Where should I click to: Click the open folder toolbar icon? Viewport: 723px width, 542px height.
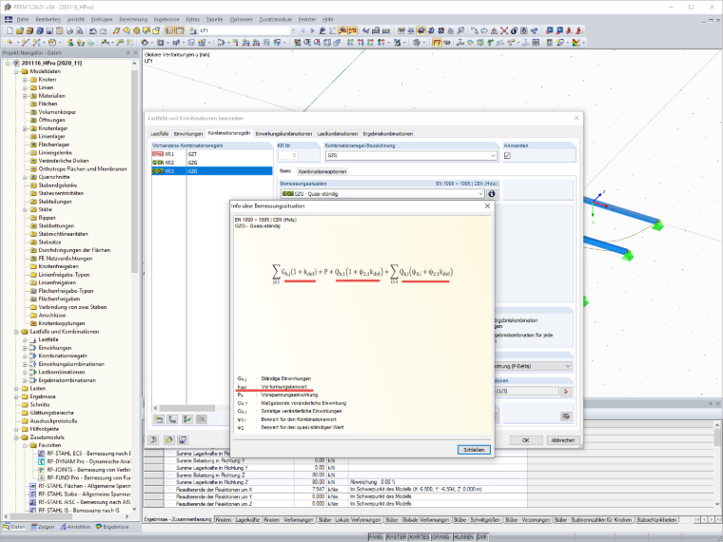point(19,30)
